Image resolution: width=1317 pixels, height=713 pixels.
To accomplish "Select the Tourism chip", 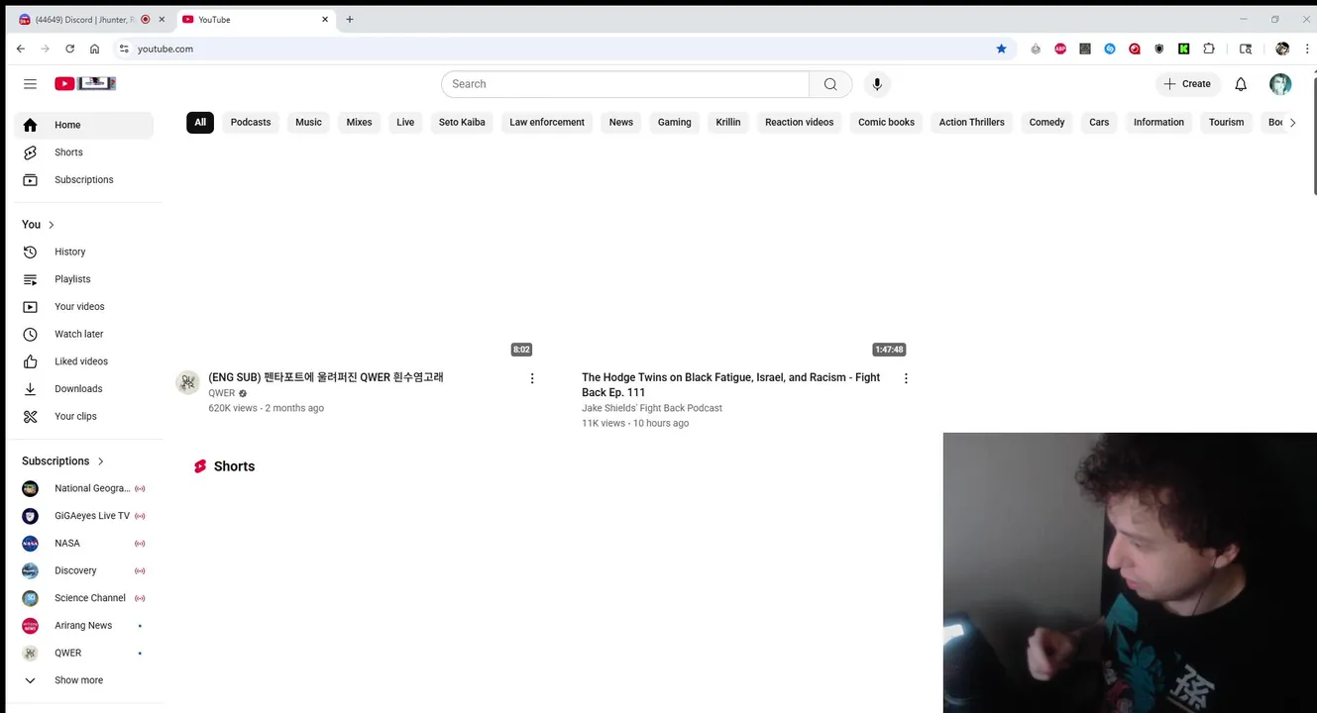I will (x=1227, y=123).
